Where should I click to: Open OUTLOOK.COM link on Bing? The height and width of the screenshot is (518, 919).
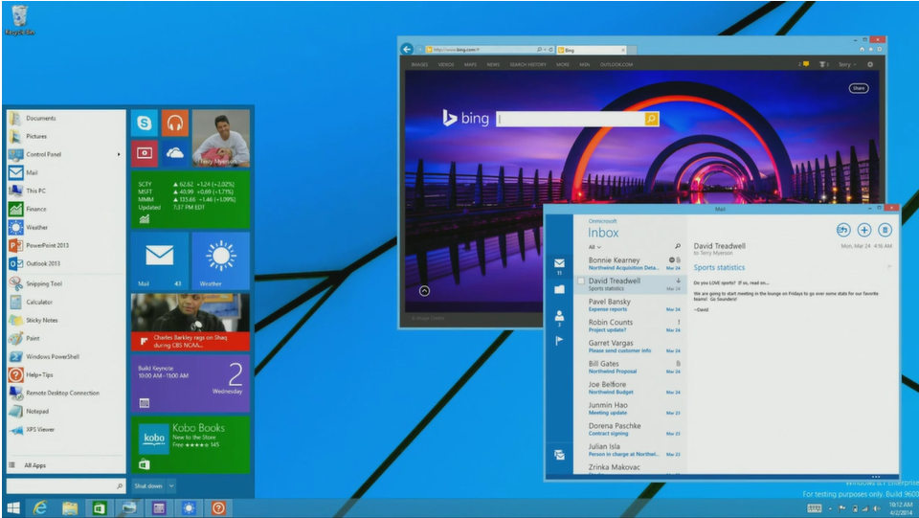616,64
